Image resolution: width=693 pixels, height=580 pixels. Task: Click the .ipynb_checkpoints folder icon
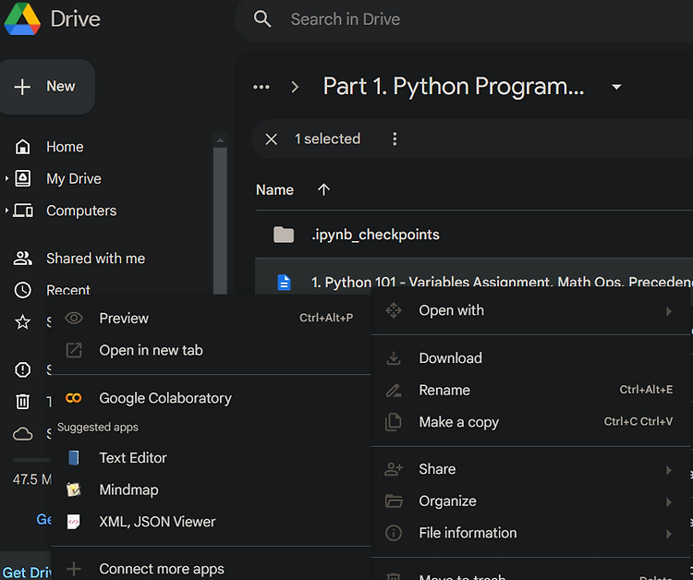tap(284, 235)
